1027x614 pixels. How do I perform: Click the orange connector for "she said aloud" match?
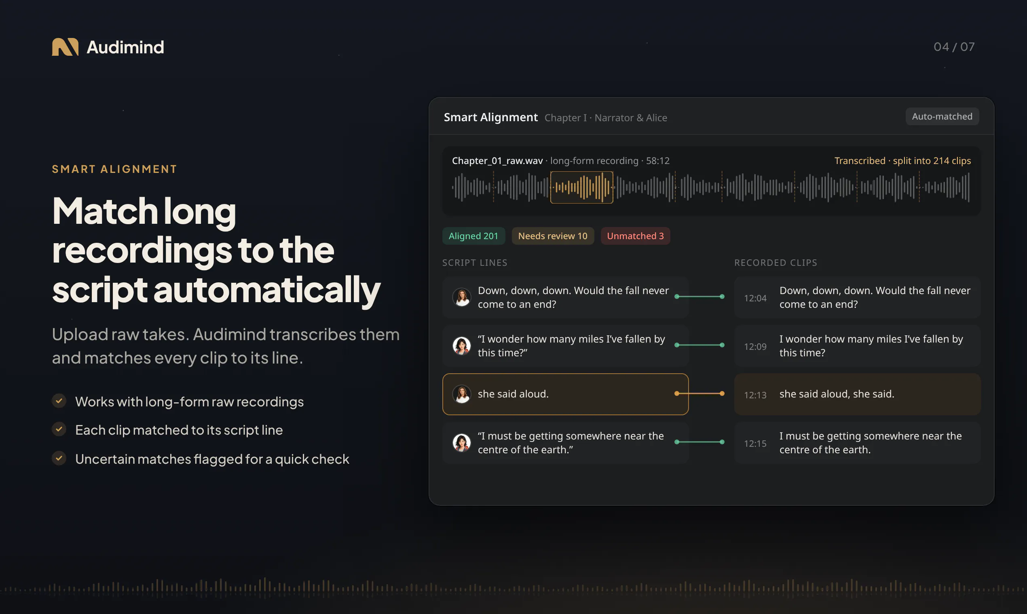coord(699,393)
